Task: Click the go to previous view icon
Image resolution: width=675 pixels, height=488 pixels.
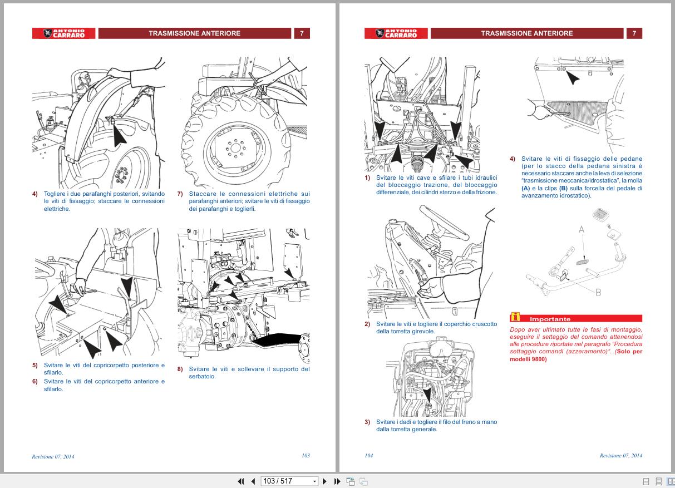Action: pos(351,481)
